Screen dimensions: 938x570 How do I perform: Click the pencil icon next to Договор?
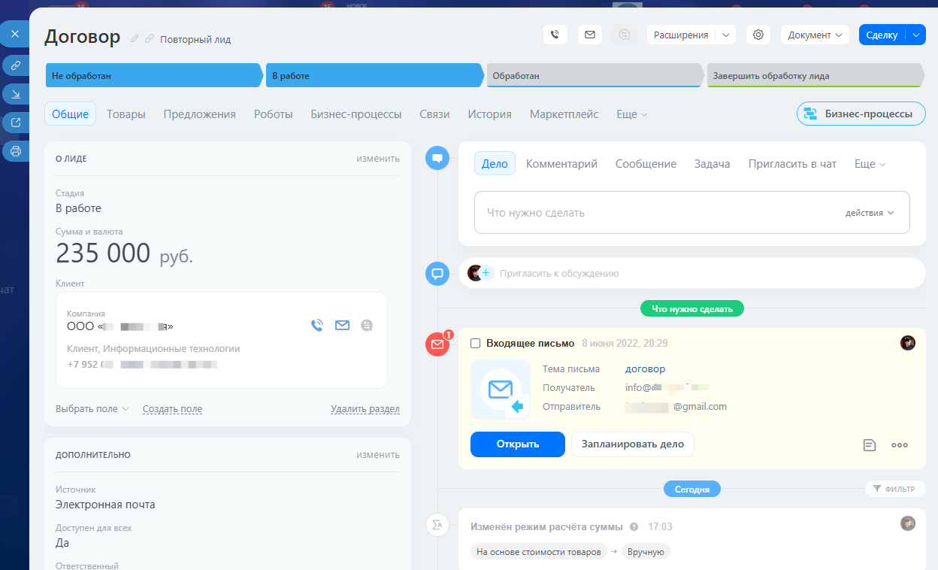tap(135, 38)
